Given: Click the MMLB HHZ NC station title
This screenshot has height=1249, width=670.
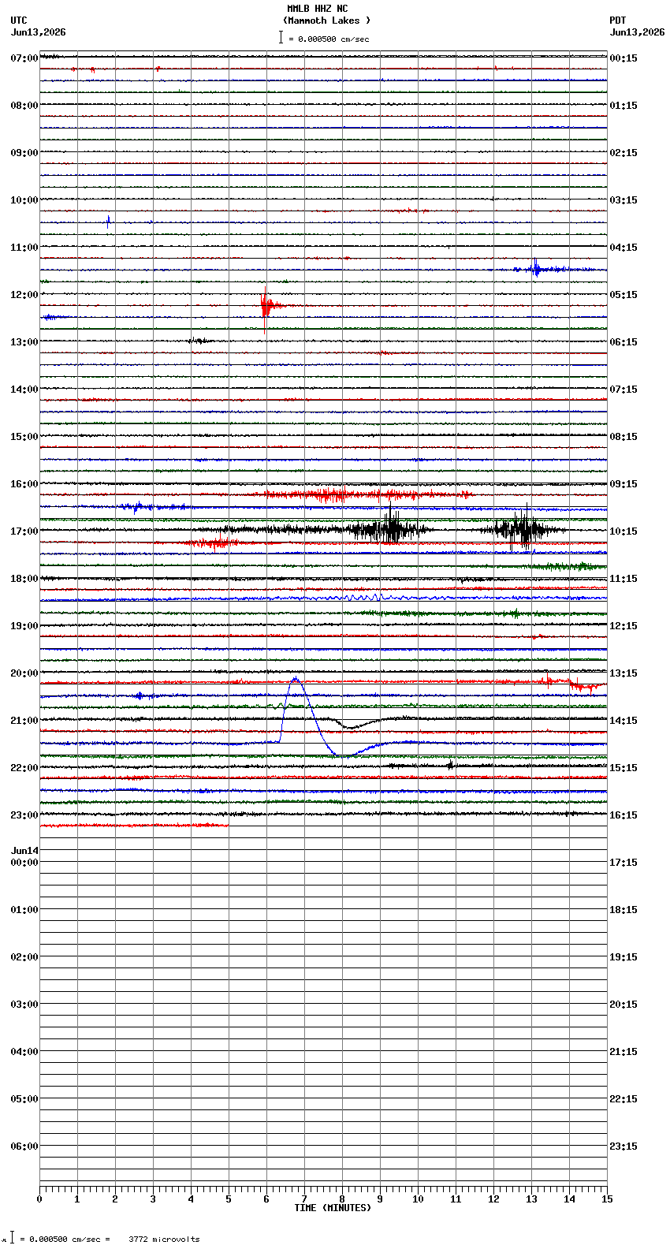Looking at the screenshot, I should tap(317, 9).
